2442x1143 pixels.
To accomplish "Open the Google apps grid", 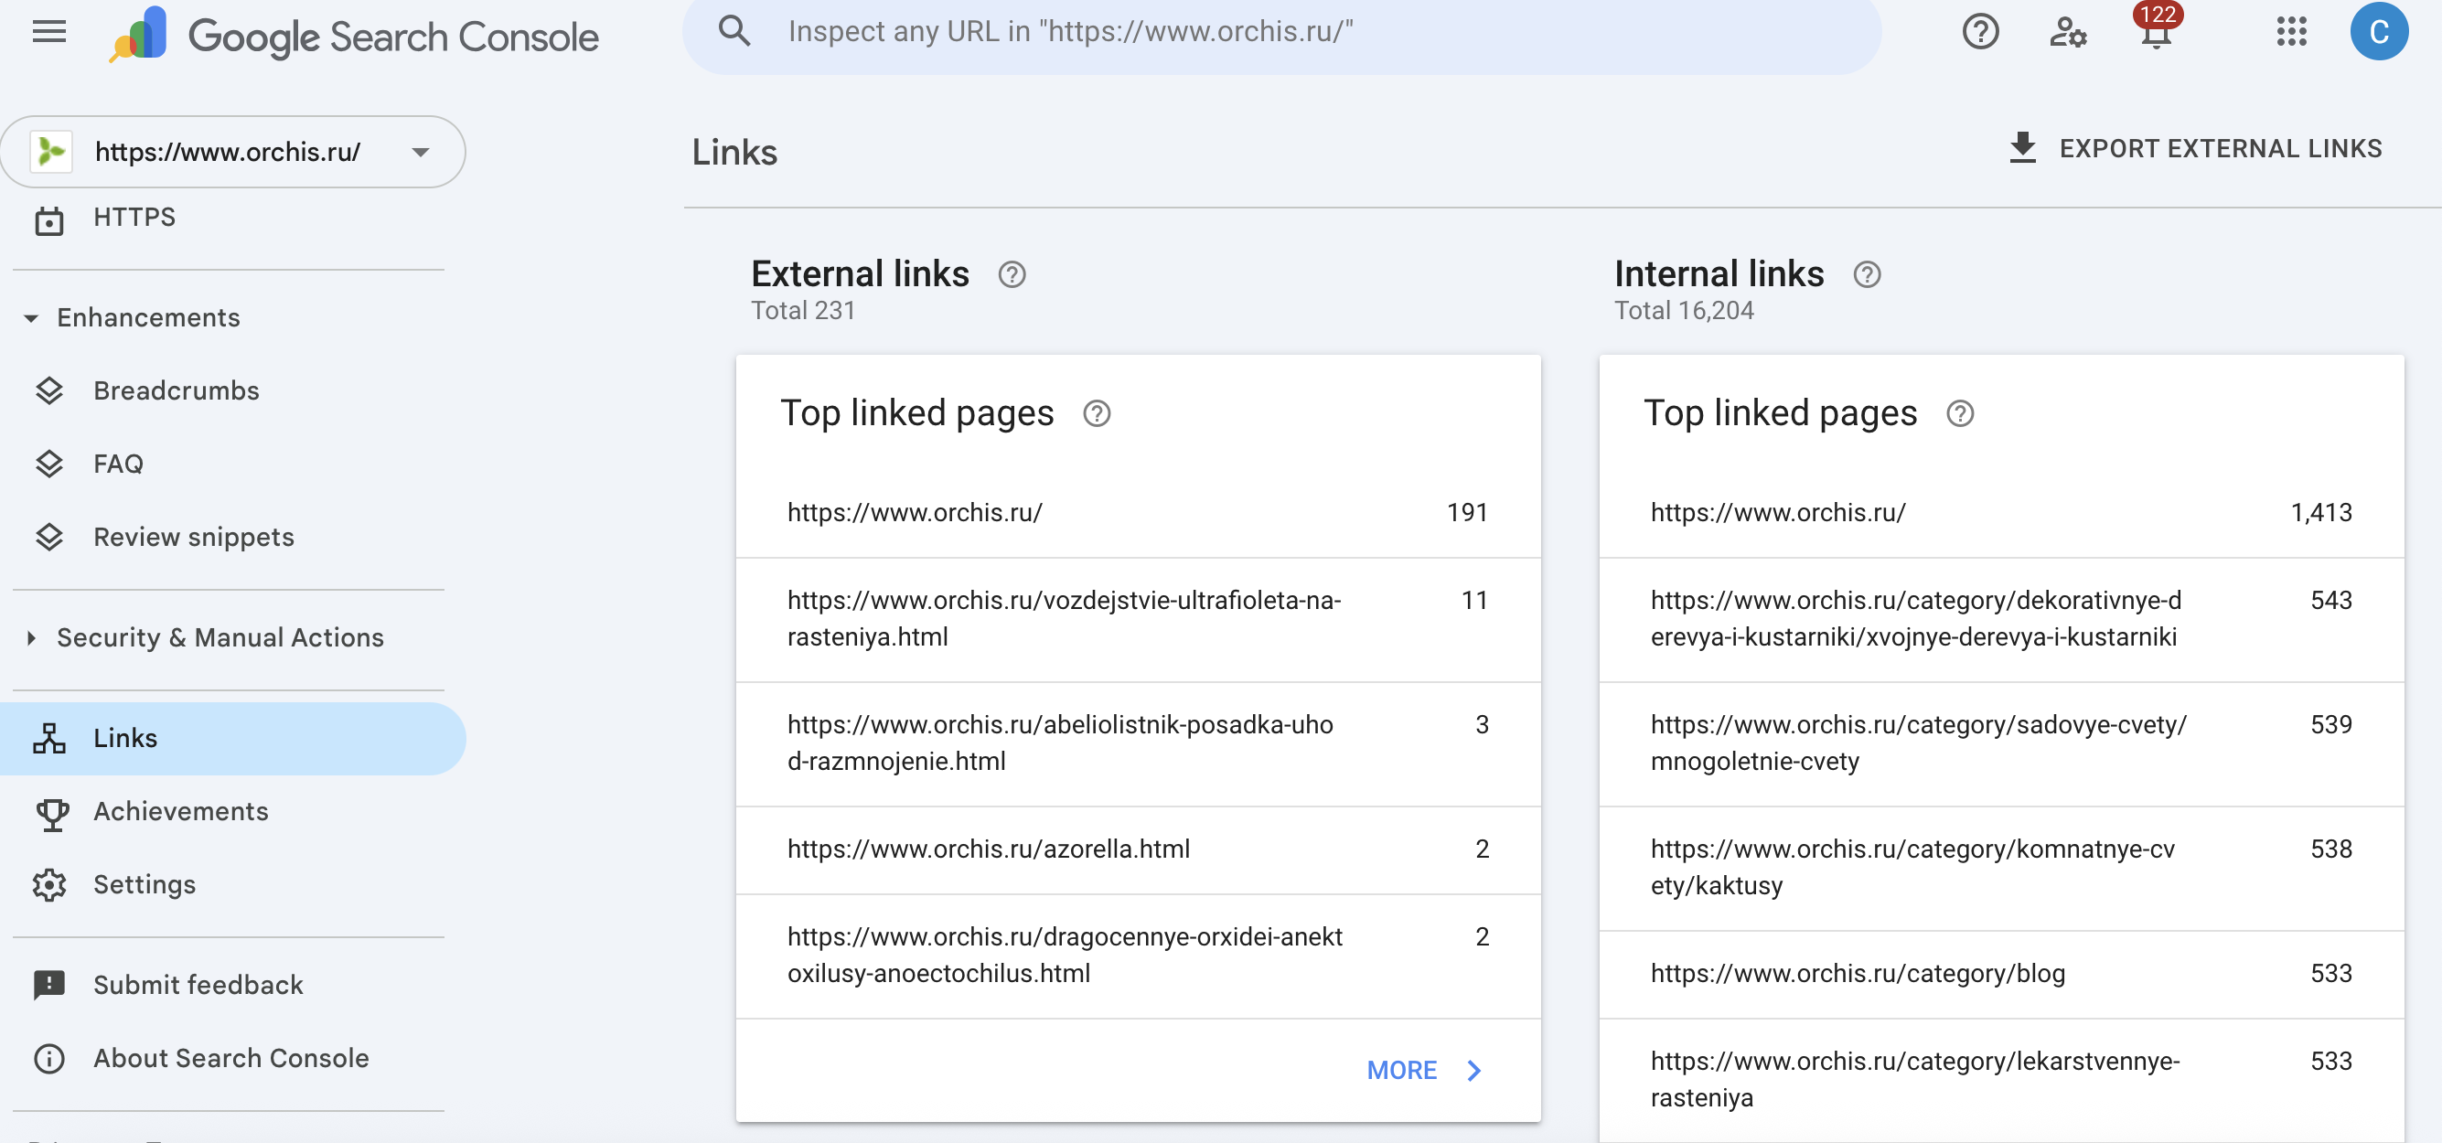I will 2290,32.
